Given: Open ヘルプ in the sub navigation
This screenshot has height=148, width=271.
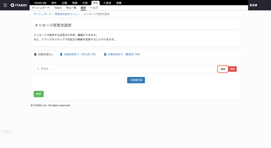Looking at the screenshot, I should point(94,8).
